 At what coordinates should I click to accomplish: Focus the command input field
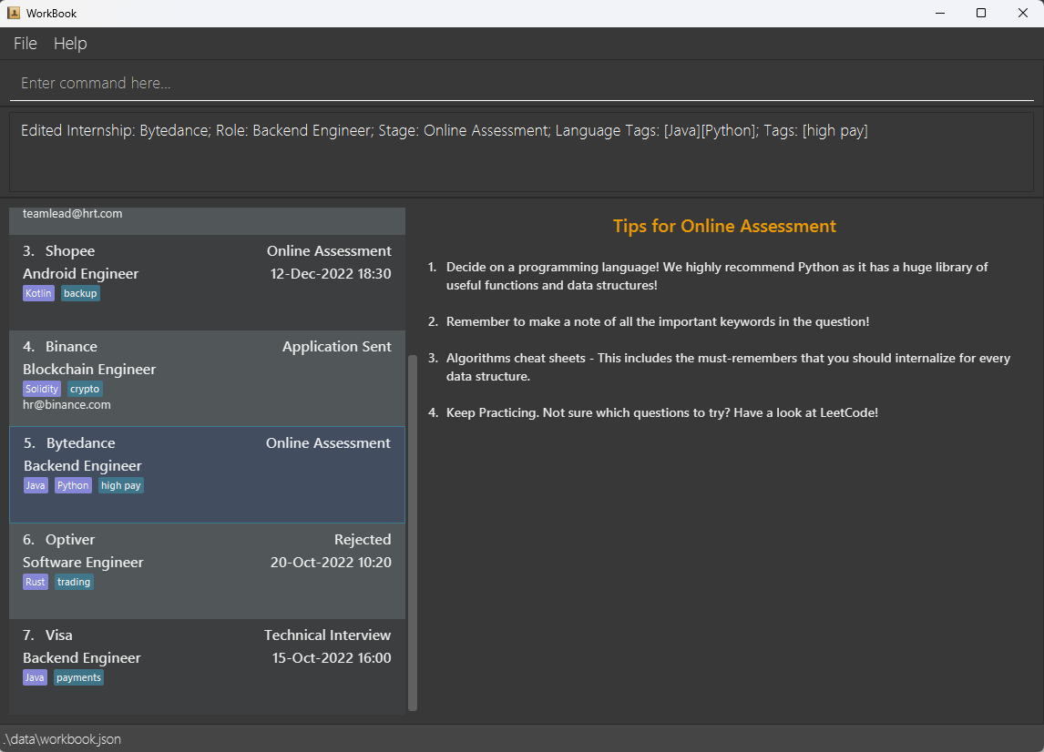(x=521, y=83)
